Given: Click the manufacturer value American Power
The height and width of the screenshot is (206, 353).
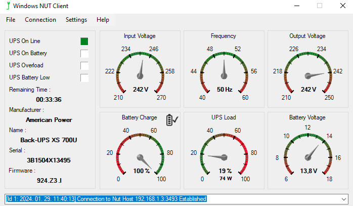Looking at the screenshot, I should pyautogui.click(x=49, y=120).
